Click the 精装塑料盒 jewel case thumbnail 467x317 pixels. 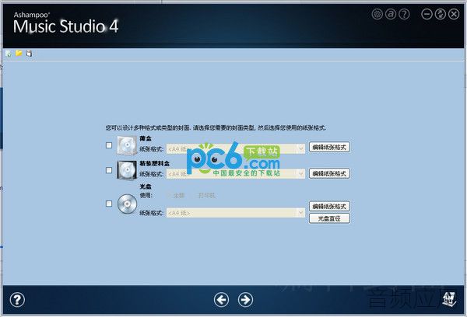[127, 170]
